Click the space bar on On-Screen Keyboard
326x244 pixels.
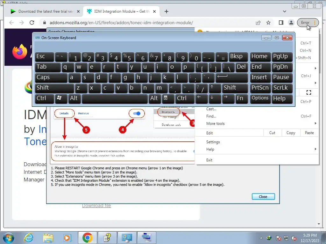point(115,98)
